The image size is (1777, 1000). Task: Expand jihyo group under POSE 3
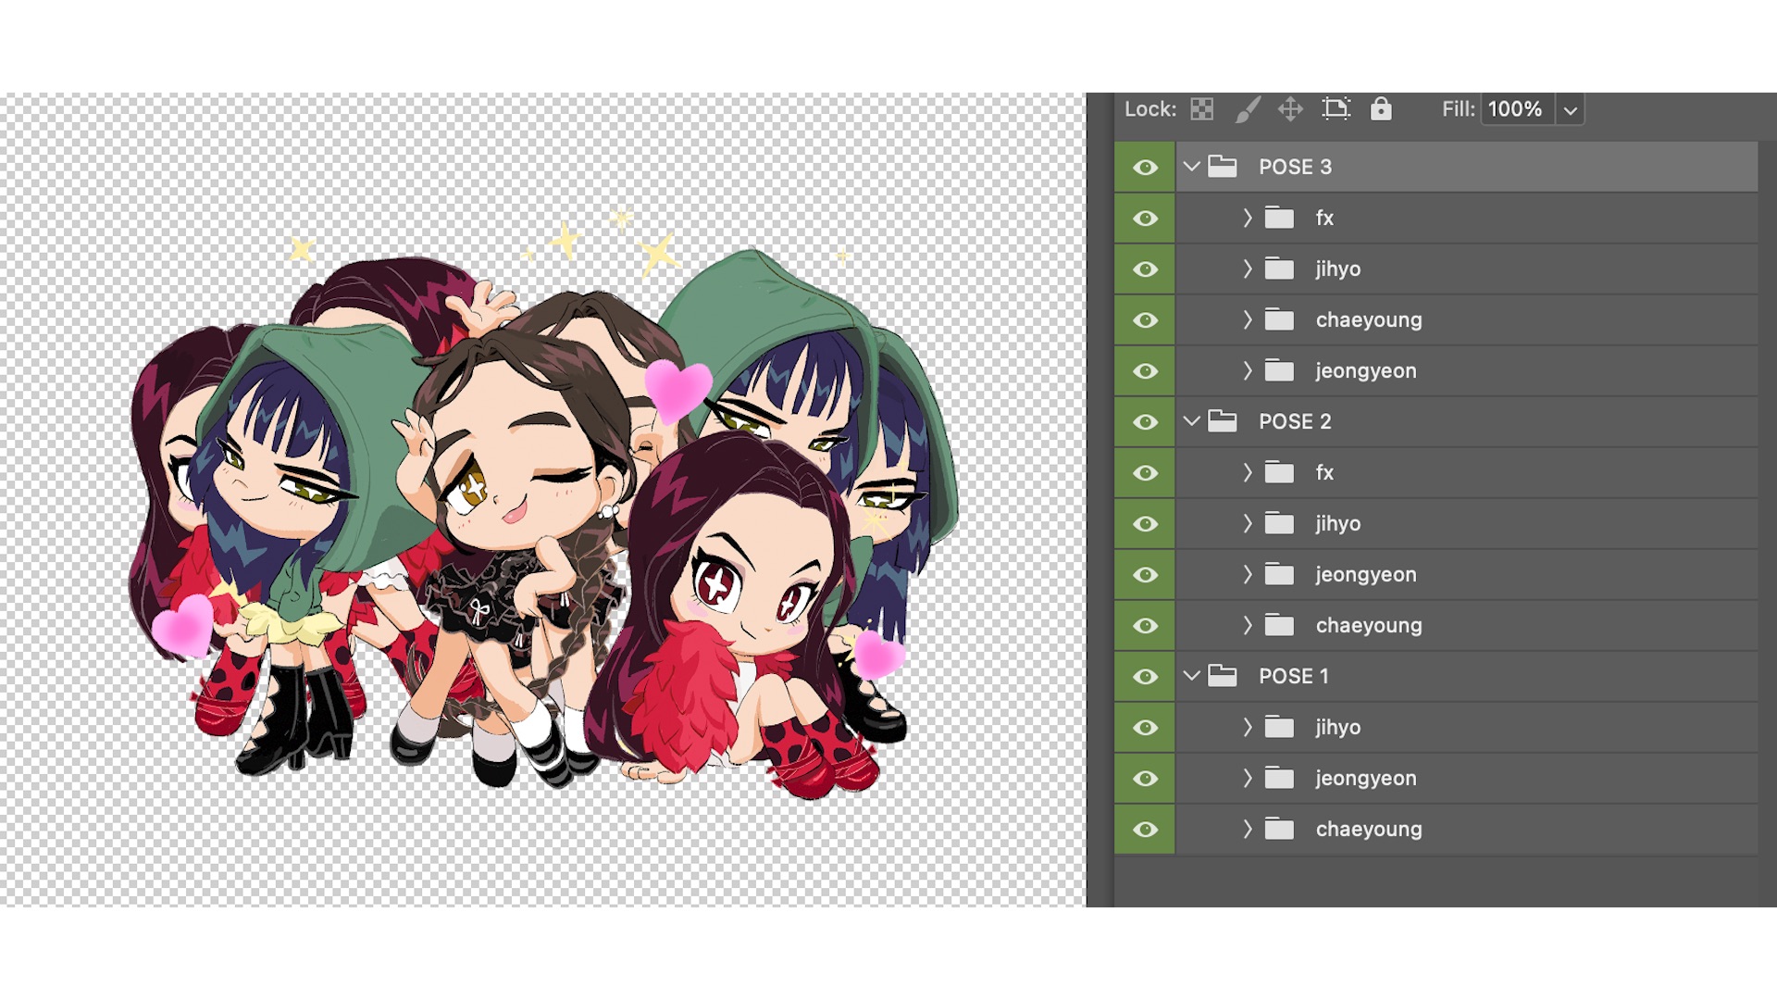click(x=1248, y=269)
